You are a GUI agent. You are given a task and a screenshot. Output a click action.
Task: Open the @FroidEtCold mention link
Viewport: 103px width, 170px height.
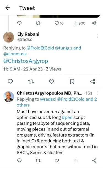click(40, 48)
